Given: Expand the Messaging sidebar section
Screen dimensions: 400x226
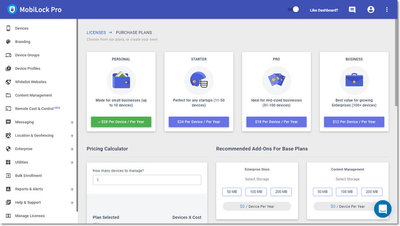Looking at the screenshot, I should (x=72, y=123).
